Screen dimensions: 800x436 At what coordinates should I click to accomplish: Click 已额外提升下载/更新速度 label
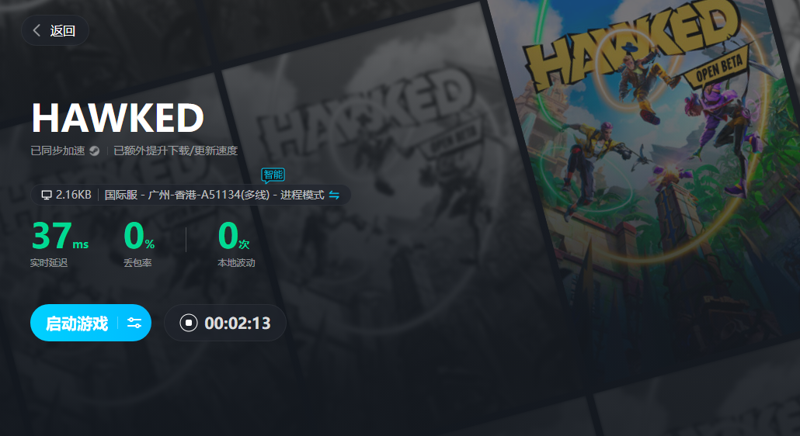(176, 151)
